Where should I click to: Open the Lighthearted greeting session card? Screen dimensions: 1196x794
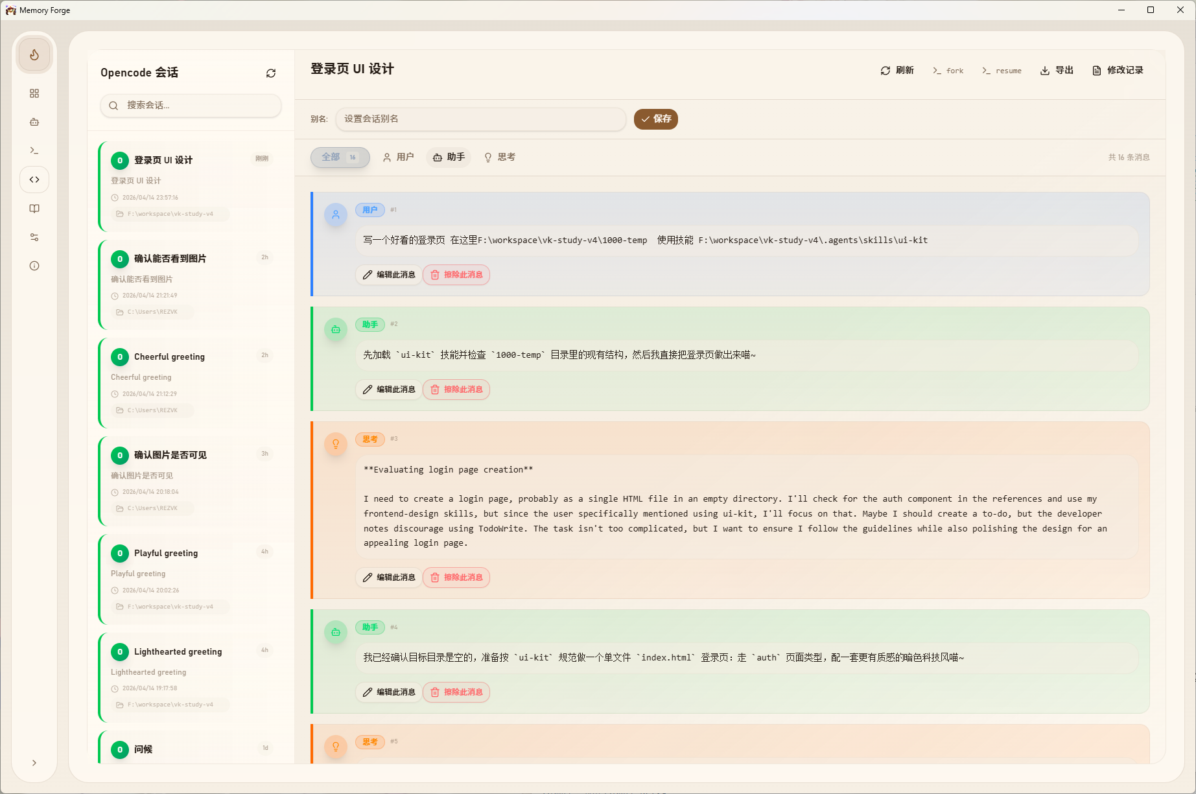coord(191,678)
